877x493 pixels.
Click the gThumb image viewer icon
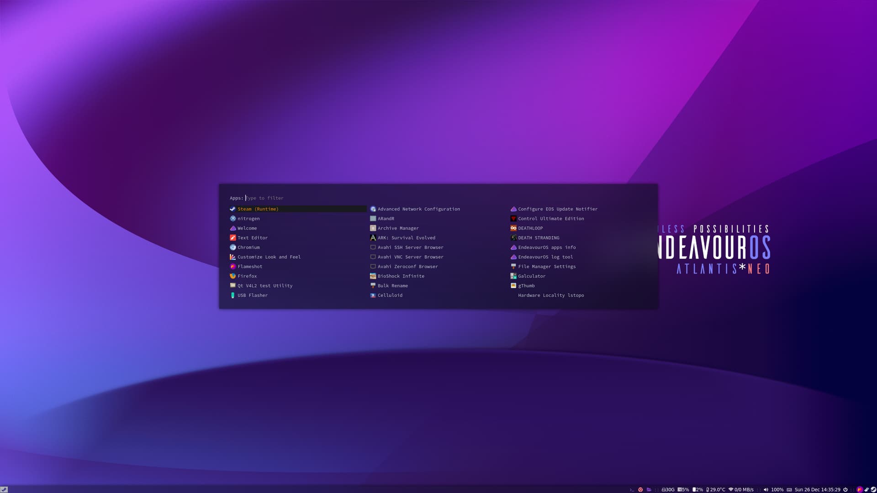[513, 286]
